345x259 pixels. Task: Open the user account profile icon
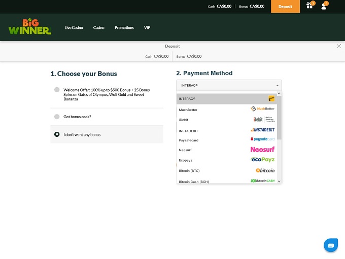pyautogui.click(x=324, y=6)
